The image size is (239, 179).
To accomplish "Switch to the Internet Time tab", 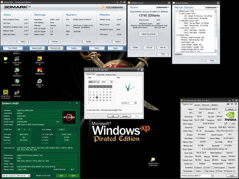I will pyautogui.click(x=111, y=75).
